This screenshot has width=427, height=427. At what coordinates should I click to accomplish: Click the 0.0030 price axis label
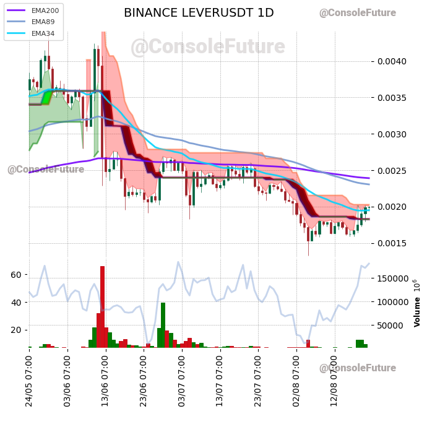(x=392, y=134)
